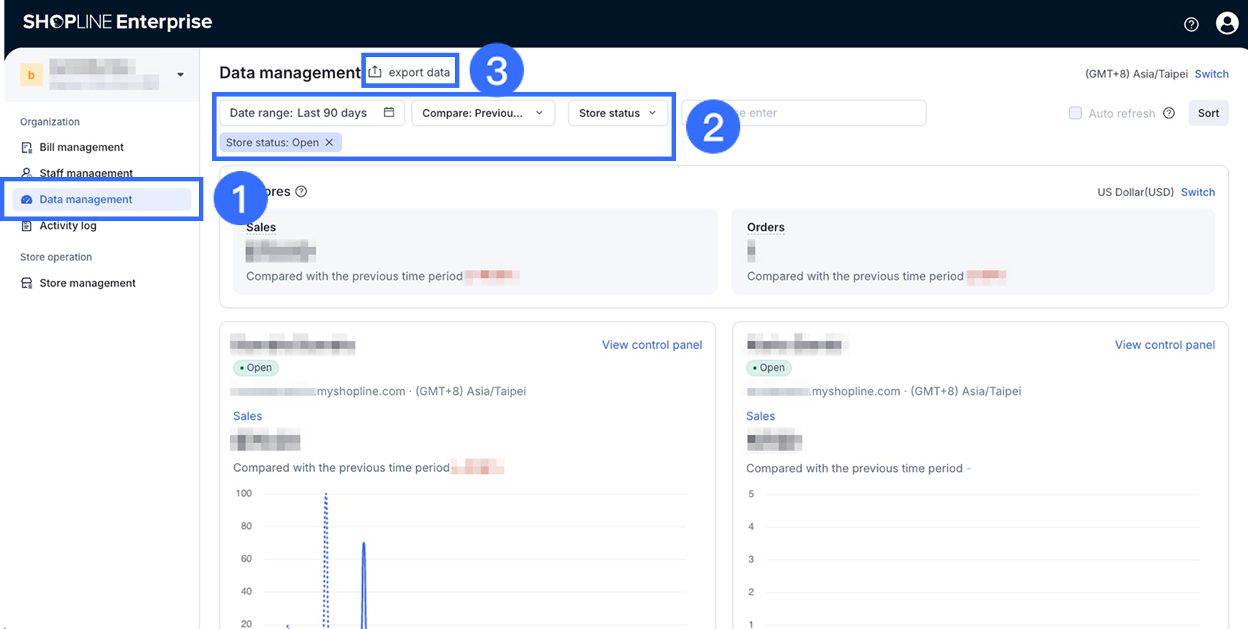Enable the Auto refresh checkbox

[x=1075, y=113]
